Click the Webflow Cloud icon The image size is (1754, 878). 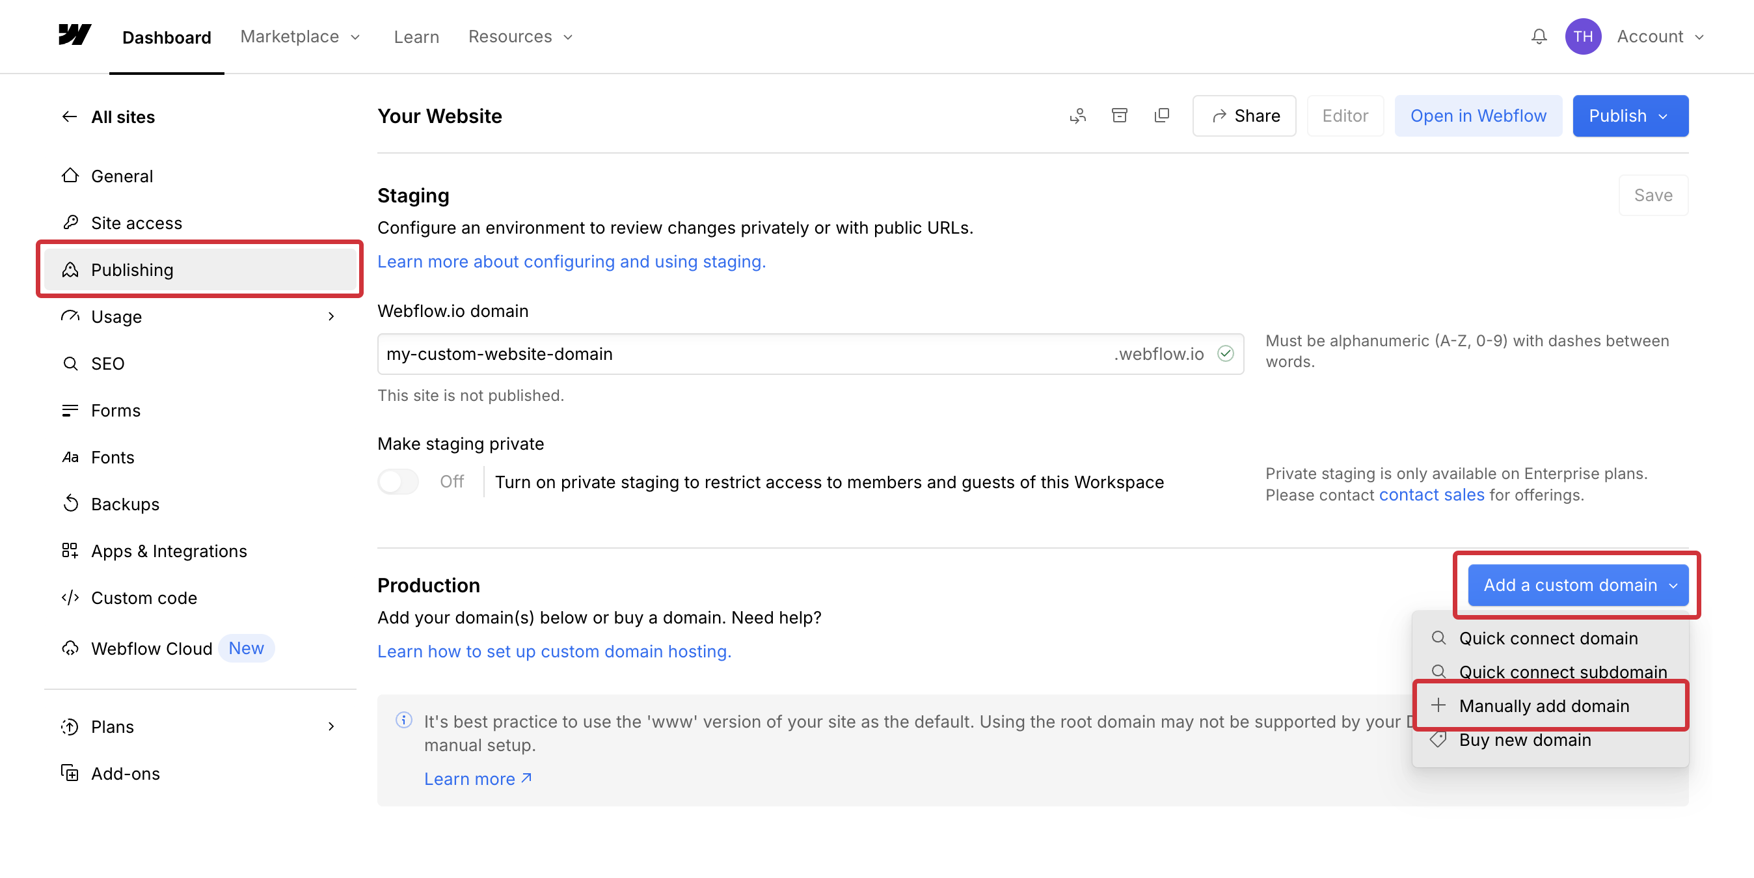tap(70, 648)
